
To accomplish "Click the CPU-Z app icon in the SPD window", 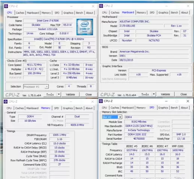I will [x=101, y=101].
